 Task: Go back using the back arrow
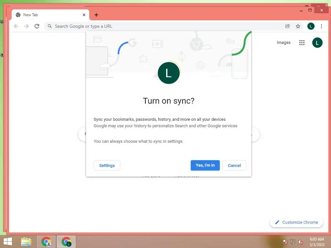(x=16, y=26)
